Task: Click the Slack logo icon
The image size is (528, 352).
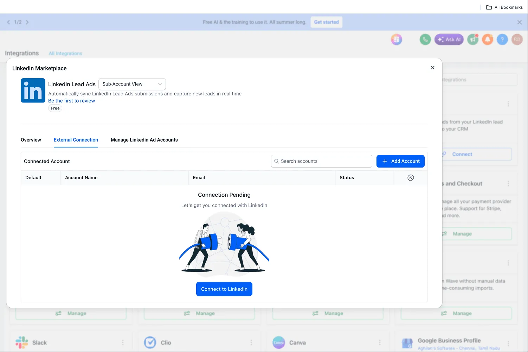Action: [22, 342]
